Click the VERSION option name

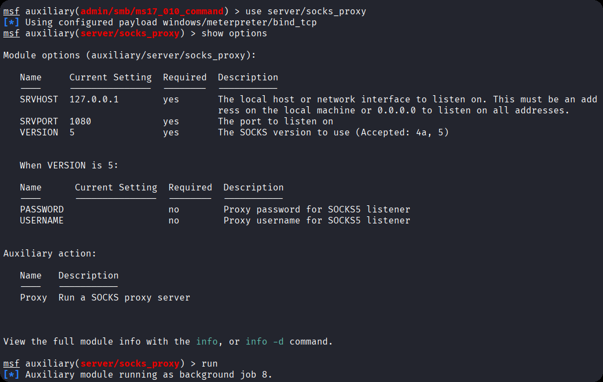39,133
